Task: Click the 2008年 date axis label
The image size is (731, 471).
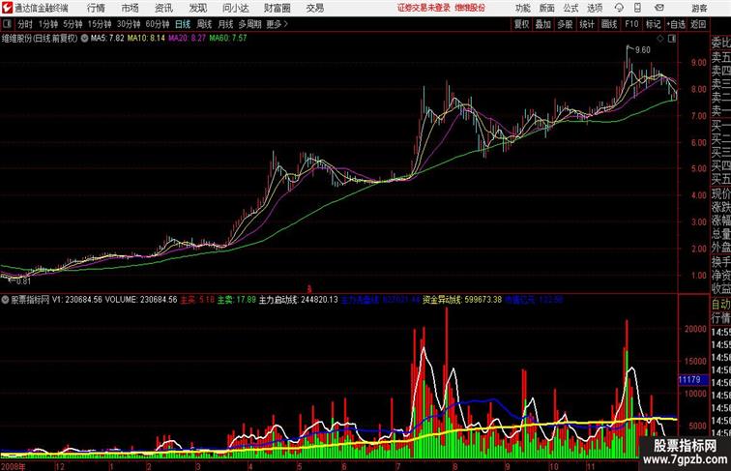Action: click(14, 466)
